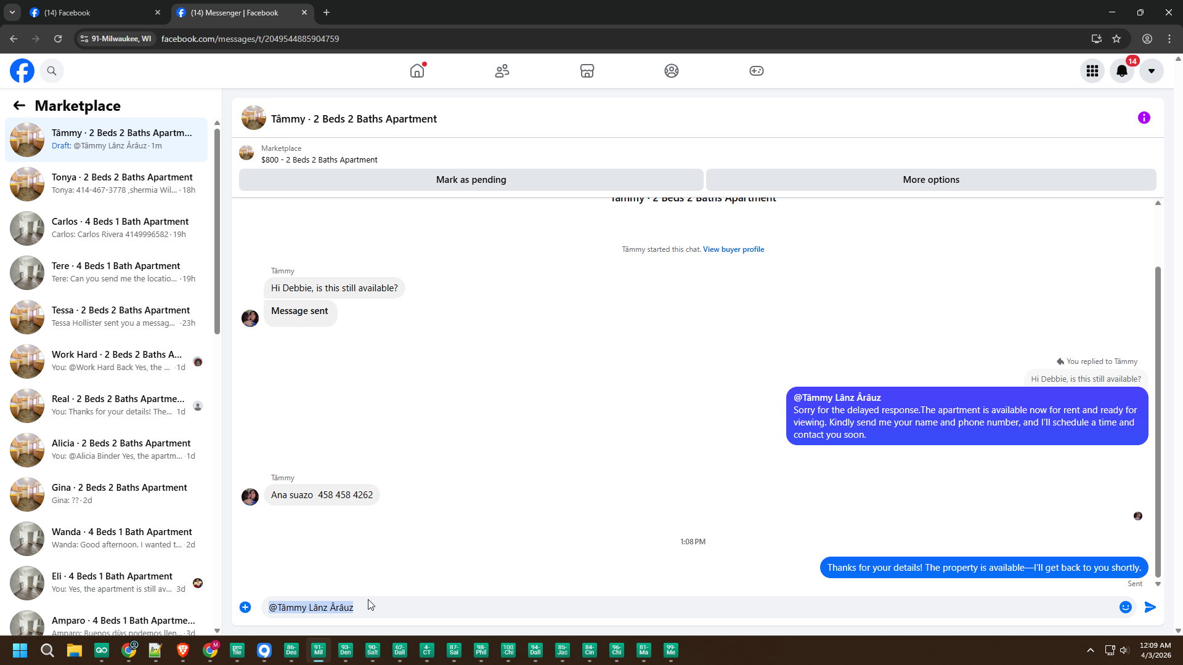Open the browser three-dot menu
The image size is (1183, 665).
pos(1169,39)
